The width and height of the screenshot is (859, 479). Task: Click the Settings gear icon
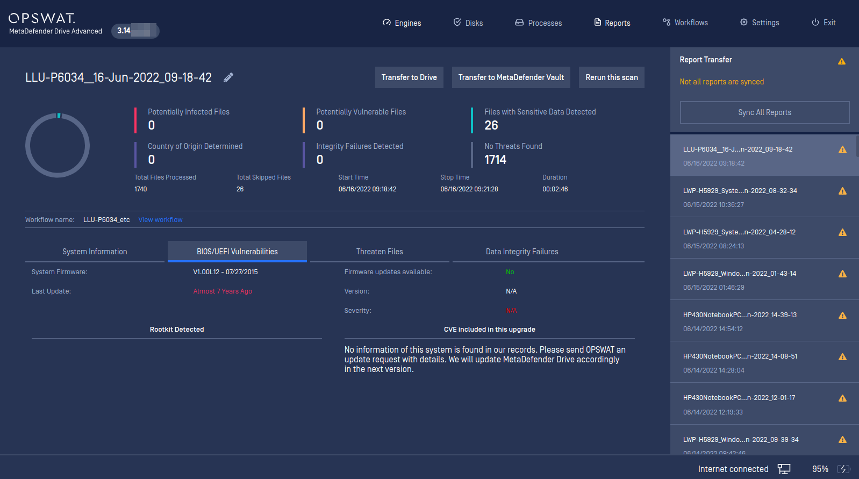click(x=744, y=22)
